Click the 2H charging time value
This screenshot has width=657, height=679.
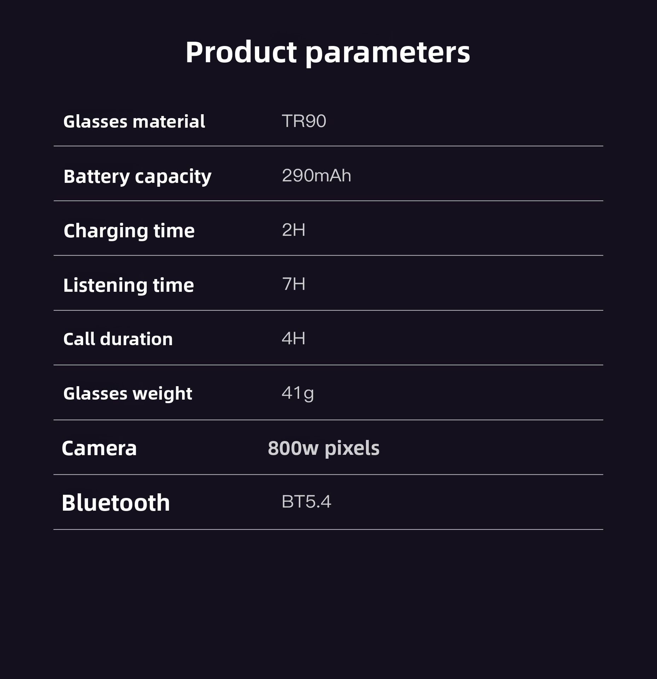coord(293,230)
